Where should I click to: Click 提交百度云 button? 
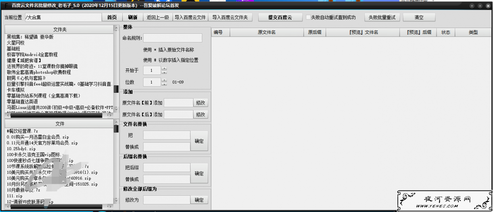click(280, 18)
